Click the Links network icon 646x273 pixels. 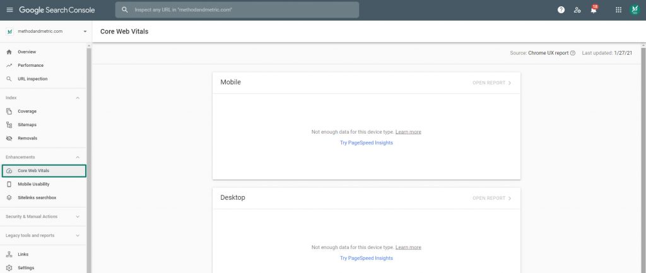pyautogui.click(x=9, y=255)
